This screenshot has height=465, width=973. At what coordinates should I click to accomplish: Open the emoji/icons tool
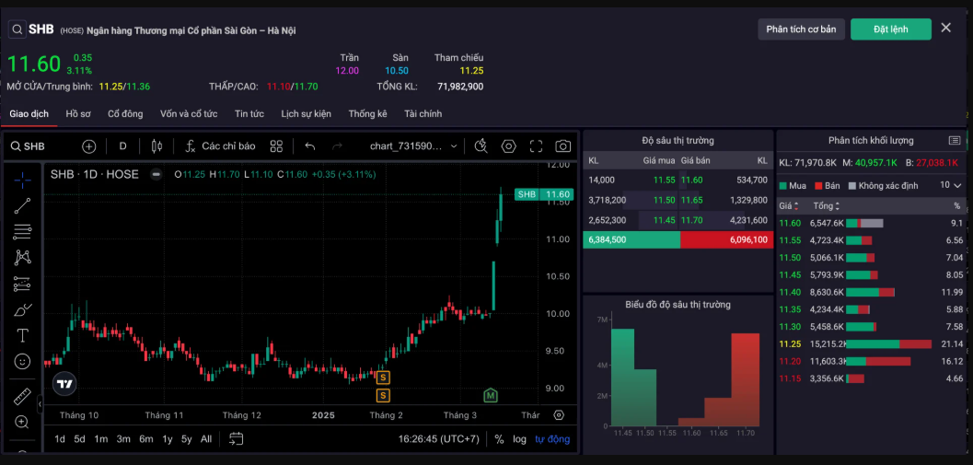(x=22, y=361)
